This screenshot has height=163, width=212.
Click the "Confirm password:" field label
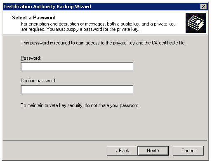pyautogui.click(x=38, y=81)
